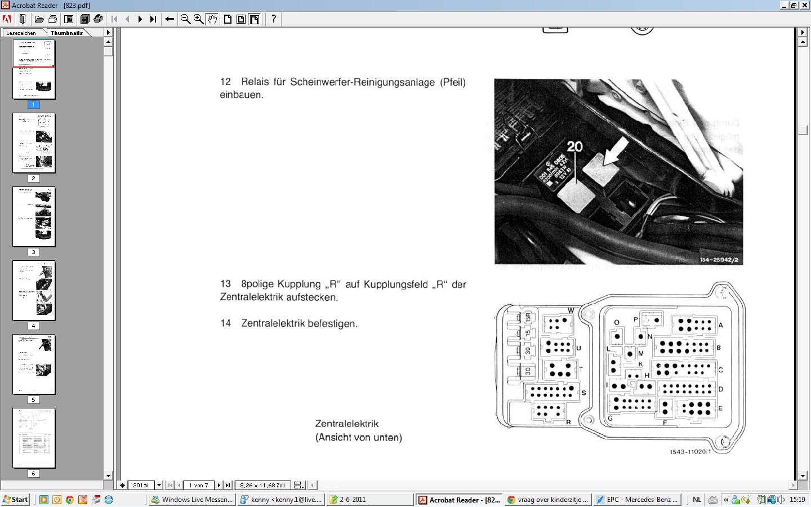Select page 5 thumbnail
This screenshot has width=811, height=507.
(34, 364)
